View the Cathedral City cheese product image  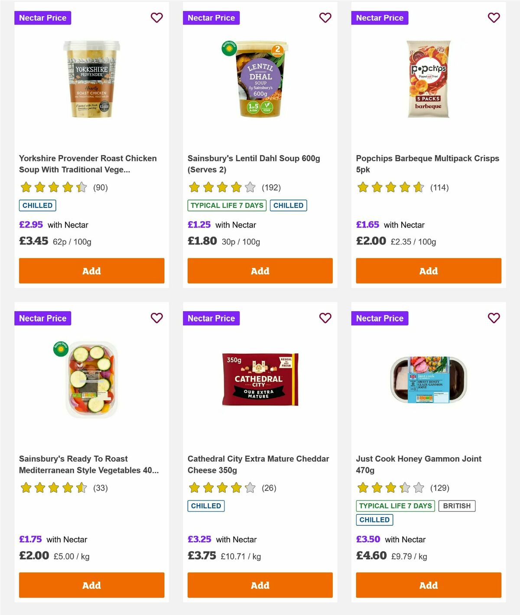(260, 379)
